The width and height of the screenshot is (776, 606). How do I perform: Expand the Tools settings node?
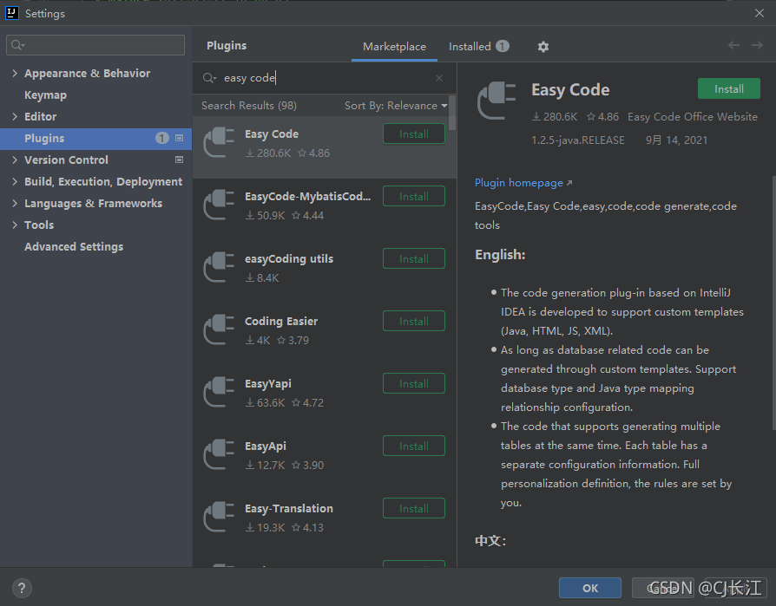click(x=15, y=225)
